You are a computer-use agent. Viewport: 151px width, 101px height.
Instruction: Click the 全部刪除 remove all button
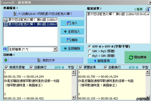pos(72,48)
